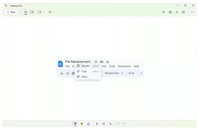198x129 pixels.
Task: Select the ballpoint pen tool
Action: [75, 124]
